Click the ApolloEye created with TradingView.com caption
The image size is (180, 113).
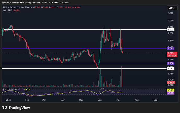[35, 3]
